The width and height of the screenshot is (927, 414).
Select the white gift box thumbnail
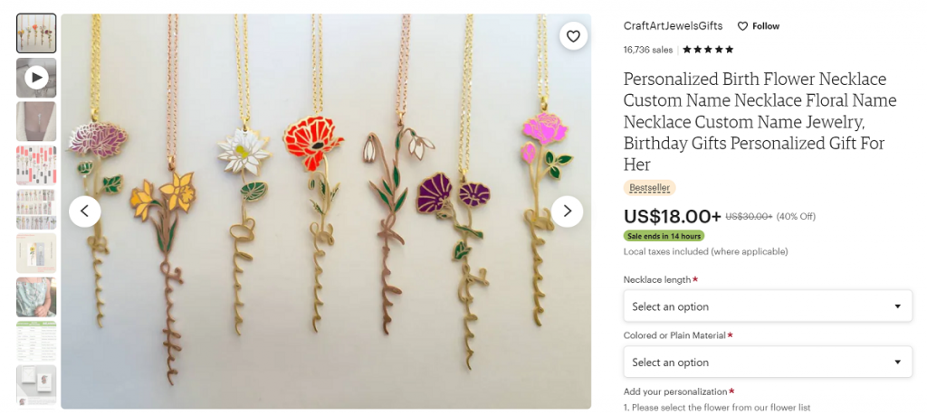[x=36, y=384]
